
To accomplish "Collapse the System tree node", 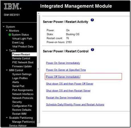I will click(4, 27).
